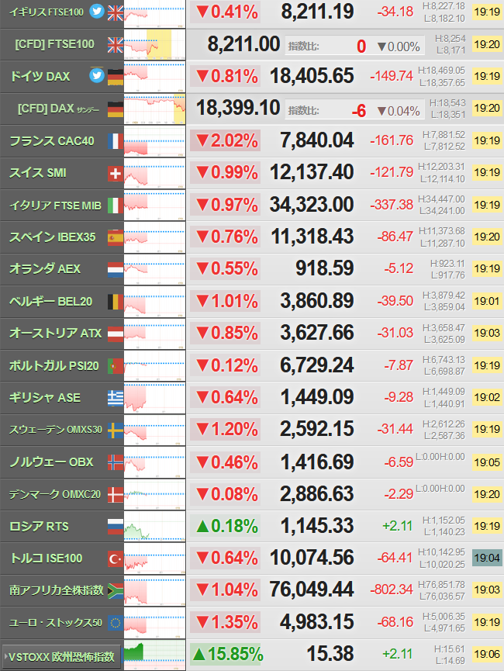Click the France flag icon for CAC40
This screenshot has height=671, width=504.
click(x=115, y=140)
